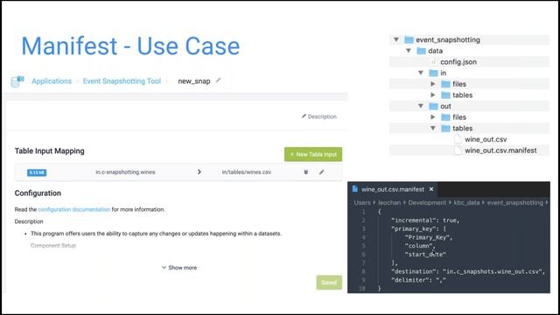Edit table input mapping pencil icon

pyautogui.click(x=322, y=172)
